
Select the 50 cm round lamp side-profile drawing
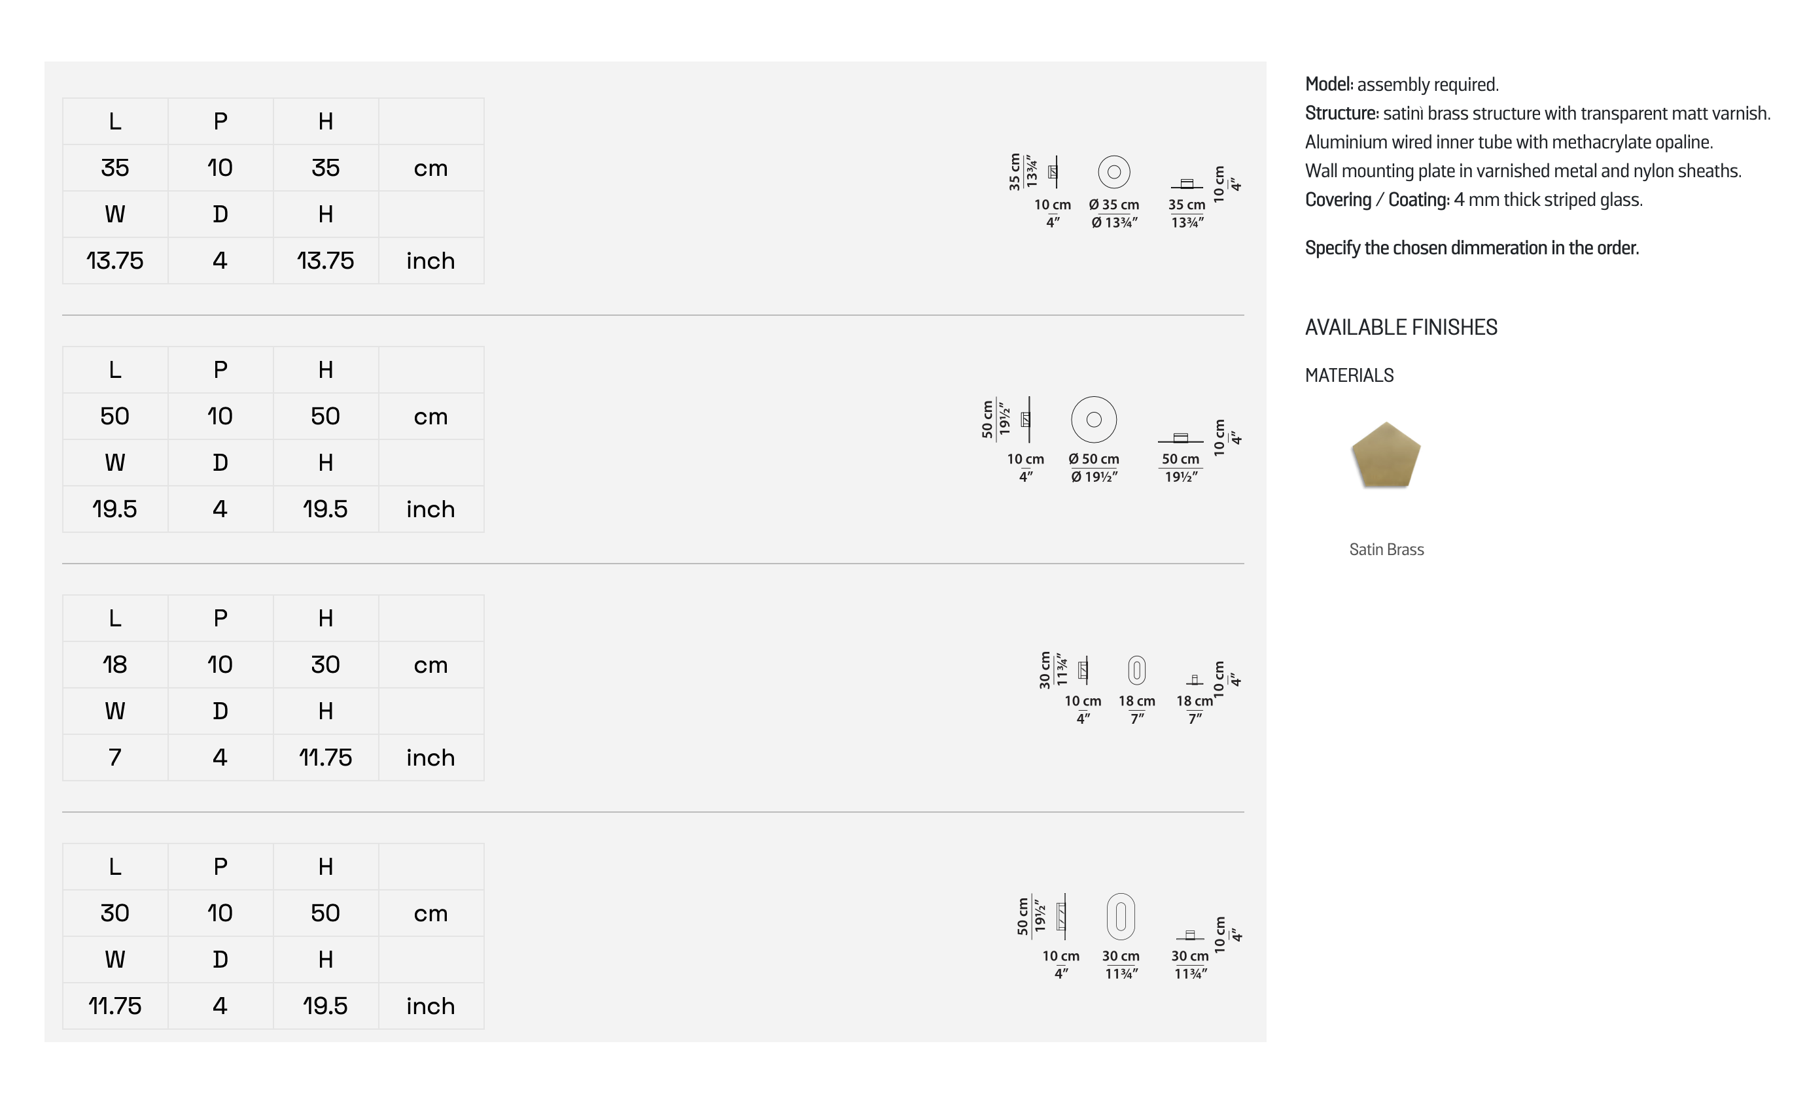click(1027, 419)
